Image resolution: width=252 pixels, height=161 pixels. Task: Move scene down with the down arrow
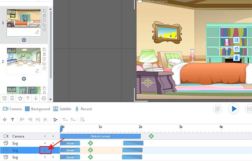(x=36, y=98)
